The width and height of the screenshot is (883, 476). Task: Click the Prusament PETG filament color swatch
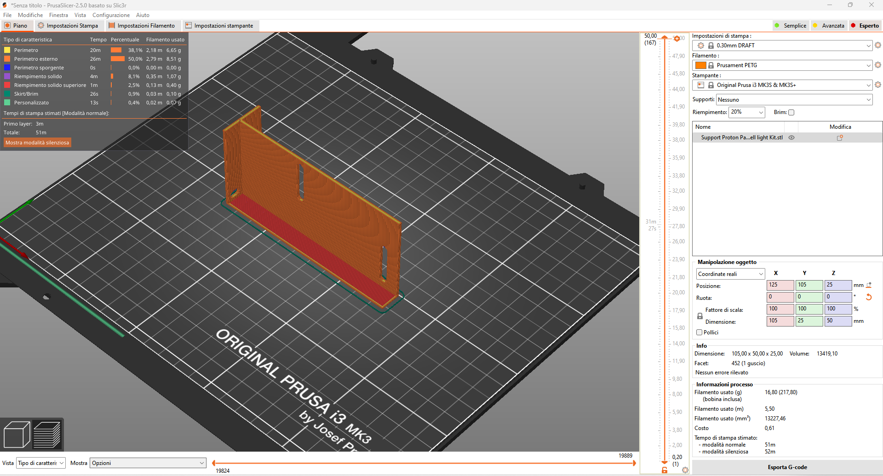point(701,65)
